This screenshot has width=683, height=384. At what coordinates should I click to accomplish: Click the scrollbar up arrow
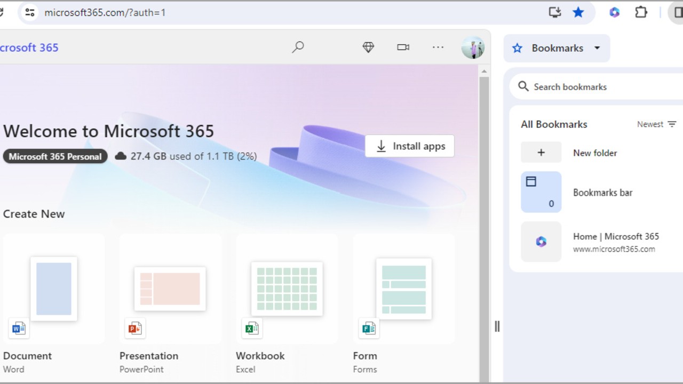point(484,71)
